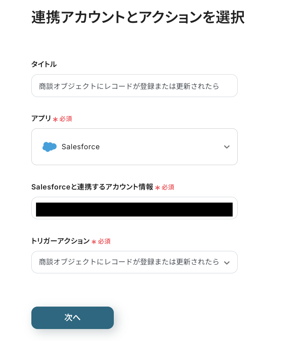The image size is (288, 341).
Task: Select the trigger action text 商談オブジェクトにレコードが登録または更新されたら
Action: coord(129,262)
